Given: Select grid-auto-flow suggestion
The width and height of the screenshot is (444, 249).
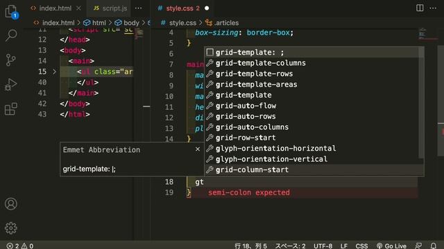Looking at the screenshot, I should (x=311, y=106).
